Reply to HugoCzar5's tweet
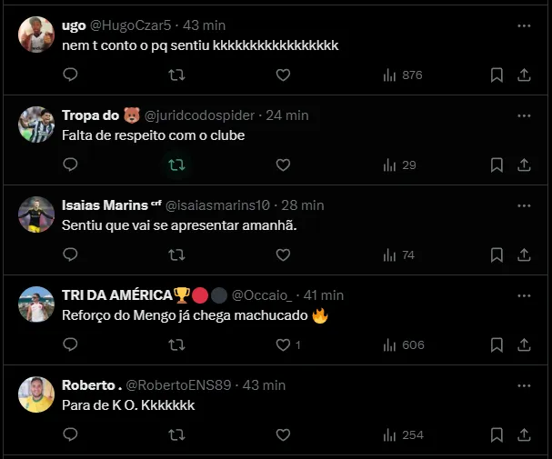Screen dimensions: 552x459 (71, 75)
